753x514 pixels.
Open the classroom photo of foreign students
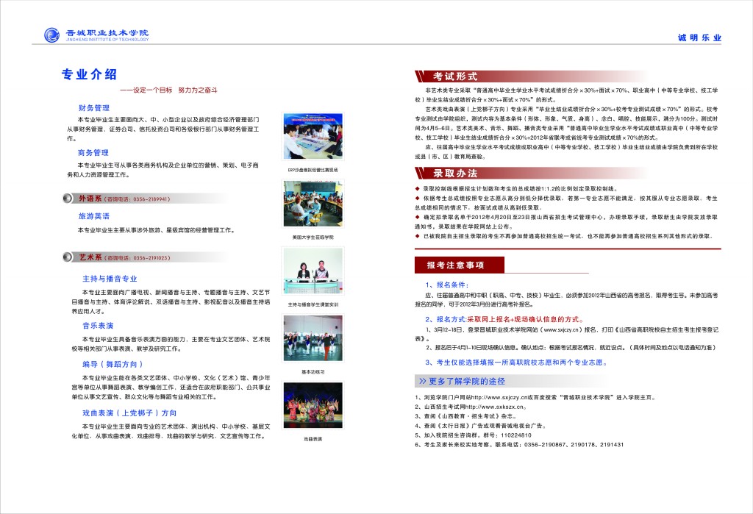point(313,204)
